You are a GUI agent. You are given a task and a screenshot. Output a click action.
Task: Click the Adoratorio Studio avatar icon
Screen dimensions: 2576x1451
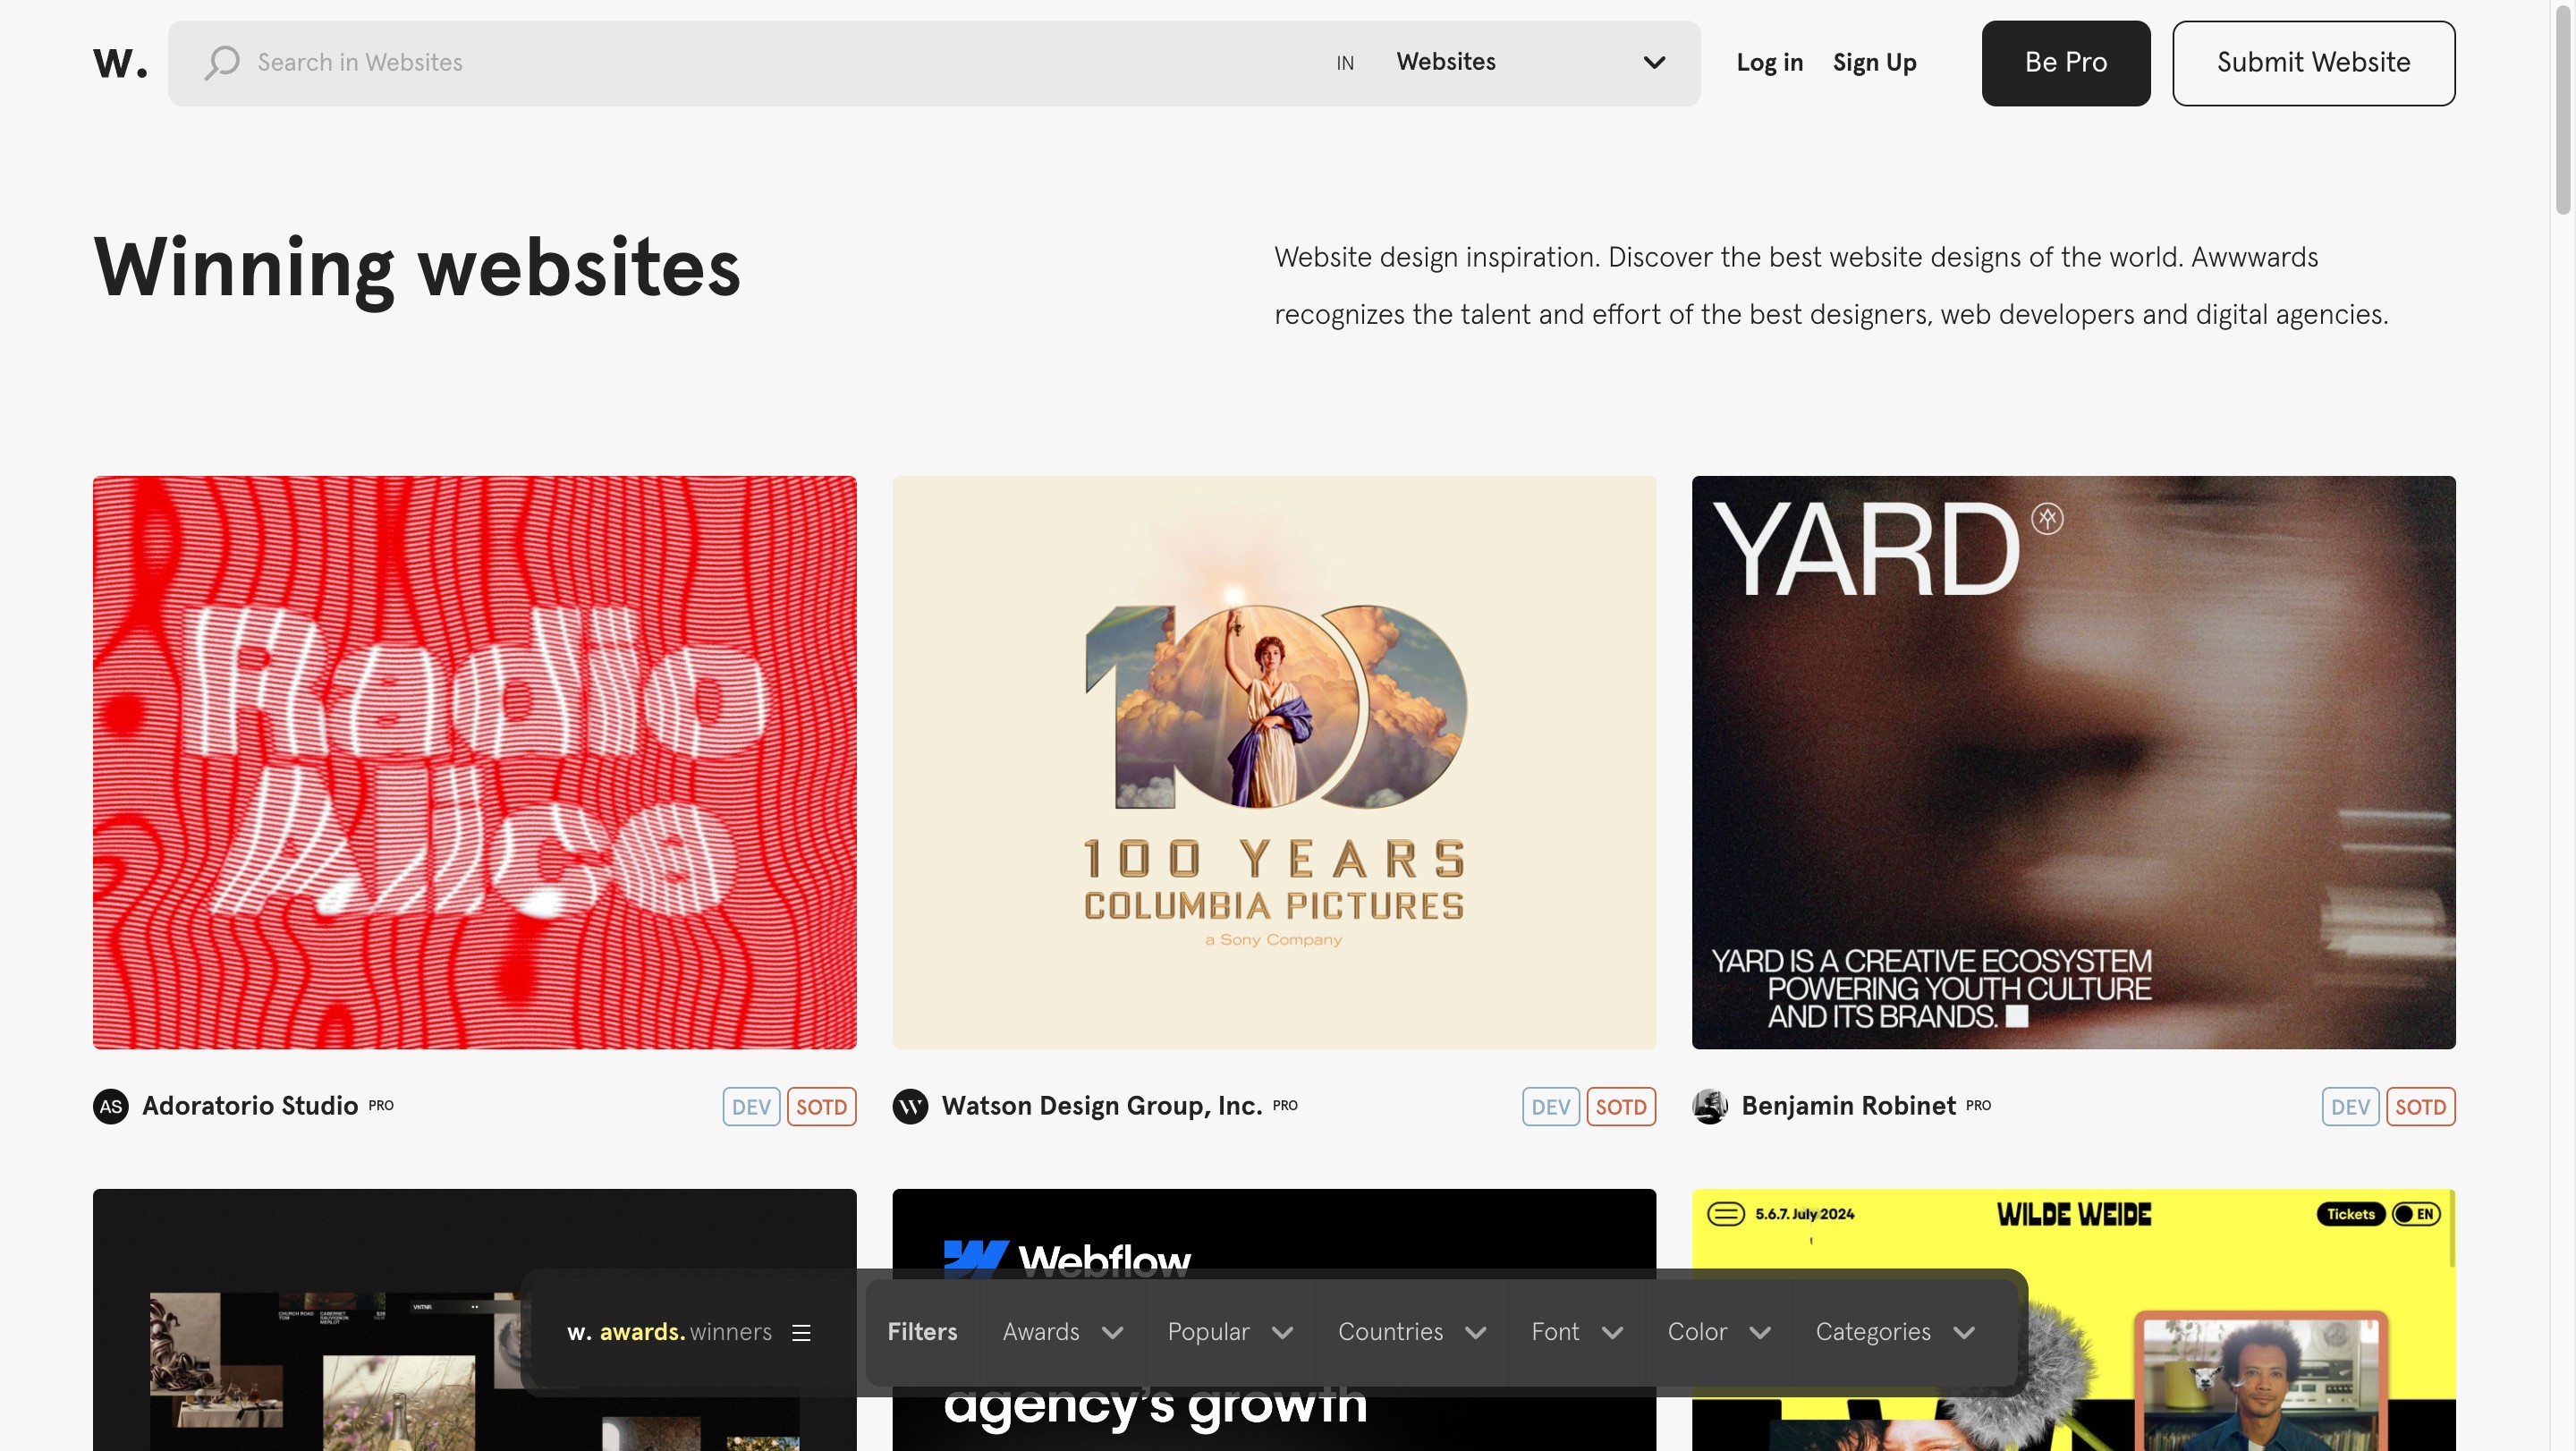point(111,1106)
